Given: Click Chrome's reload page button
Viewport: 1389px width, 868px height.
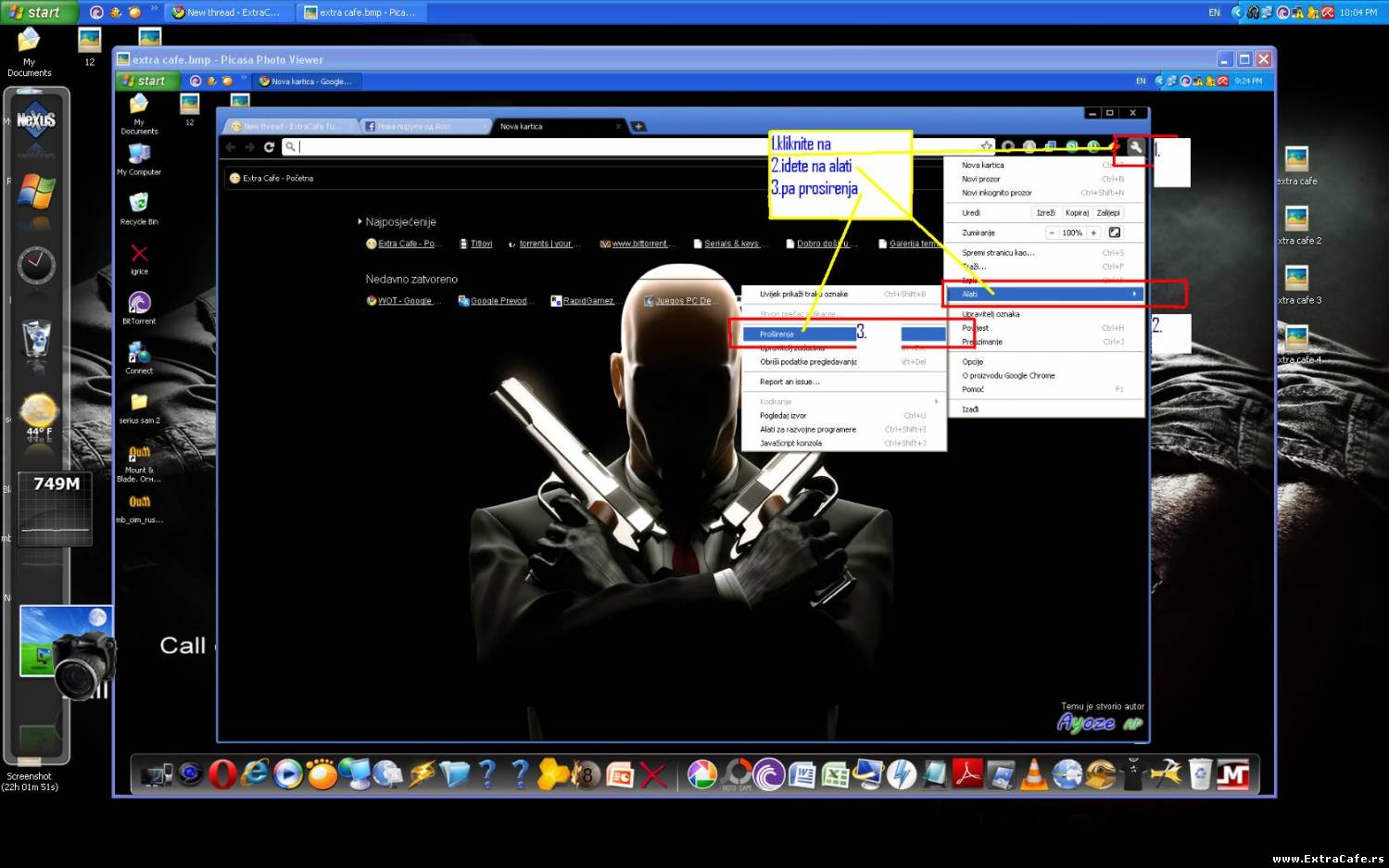Looking at the screenshot, I should (269, 146).
